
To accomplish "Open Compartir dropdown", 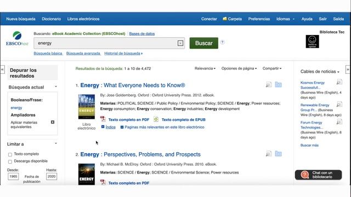I will pyautogui.click(x=272, y=68).
